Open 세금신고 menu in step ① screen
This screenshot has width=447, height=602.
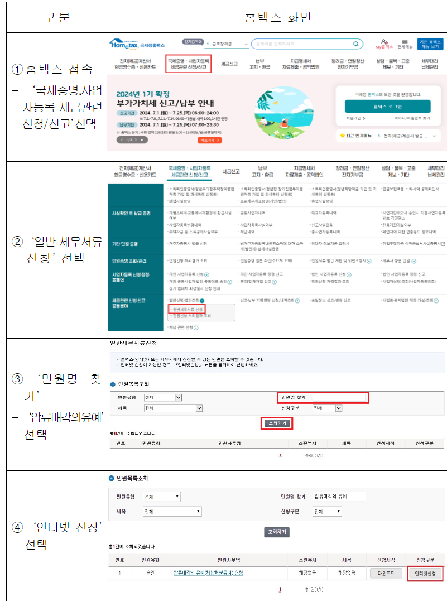point(229,64)
